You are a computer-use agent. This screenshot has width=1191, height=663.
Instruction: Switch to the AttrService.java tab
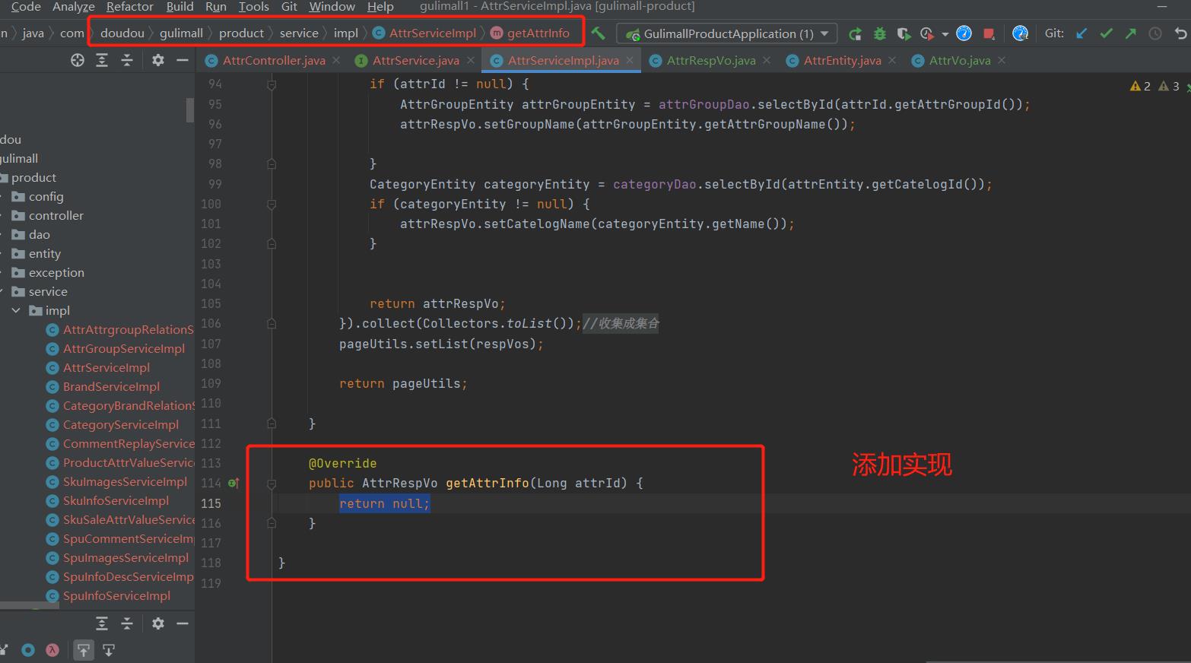click(415, 60)
